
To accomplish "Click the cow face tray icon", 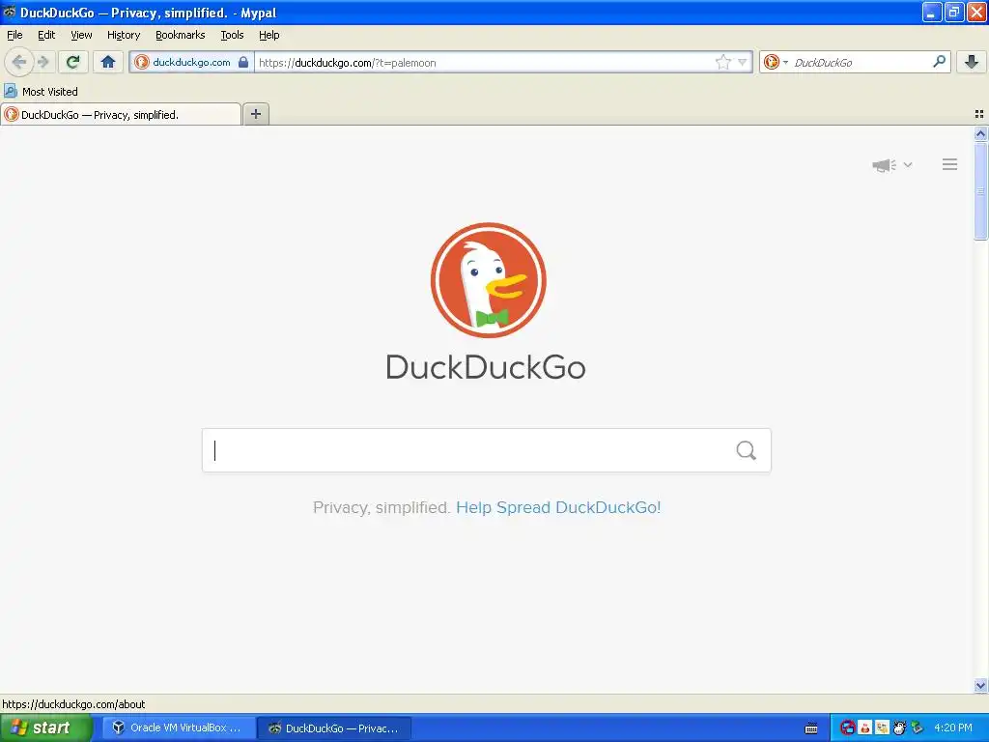I will (900, 728).
